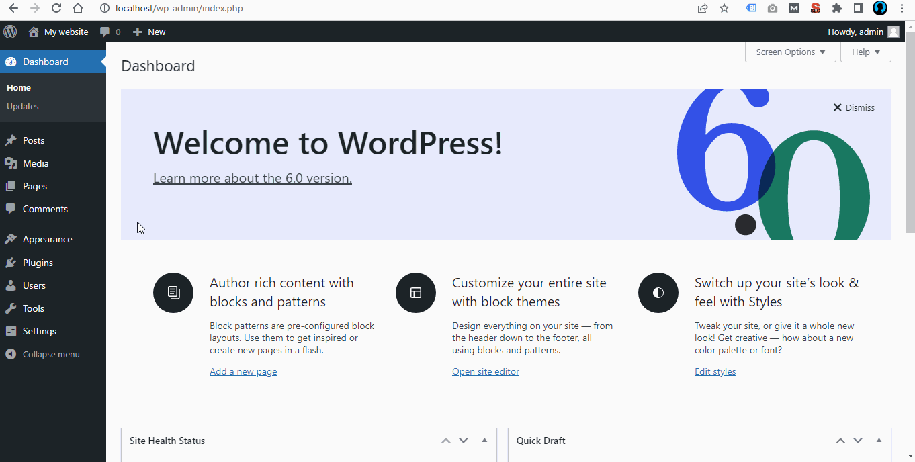Toggle Site Health Status panel collapse triangle
915x462 pixels.
pyautogui.click(x=484, y=441)
